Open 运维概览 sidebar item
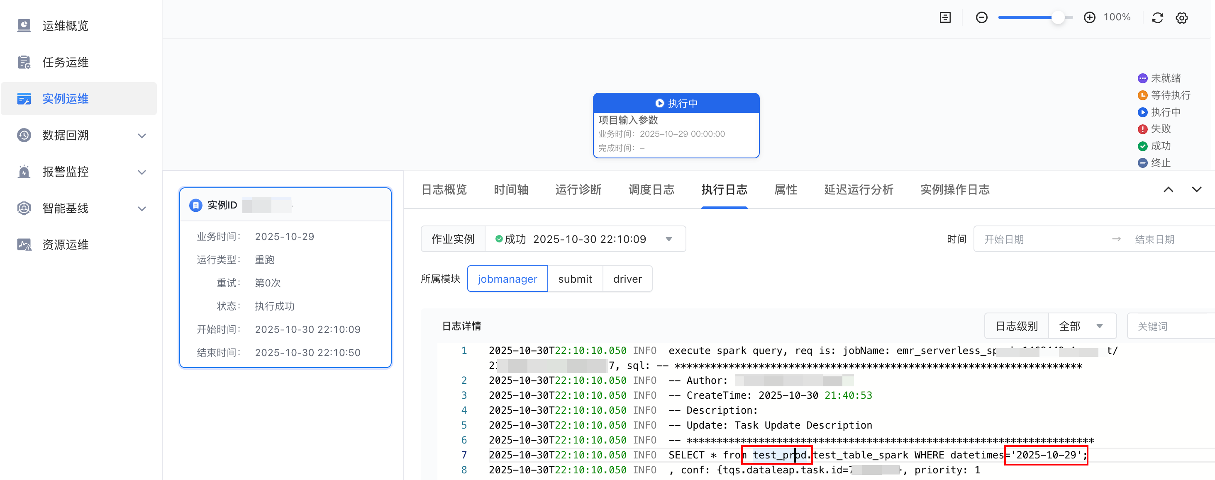 (65, 25)
